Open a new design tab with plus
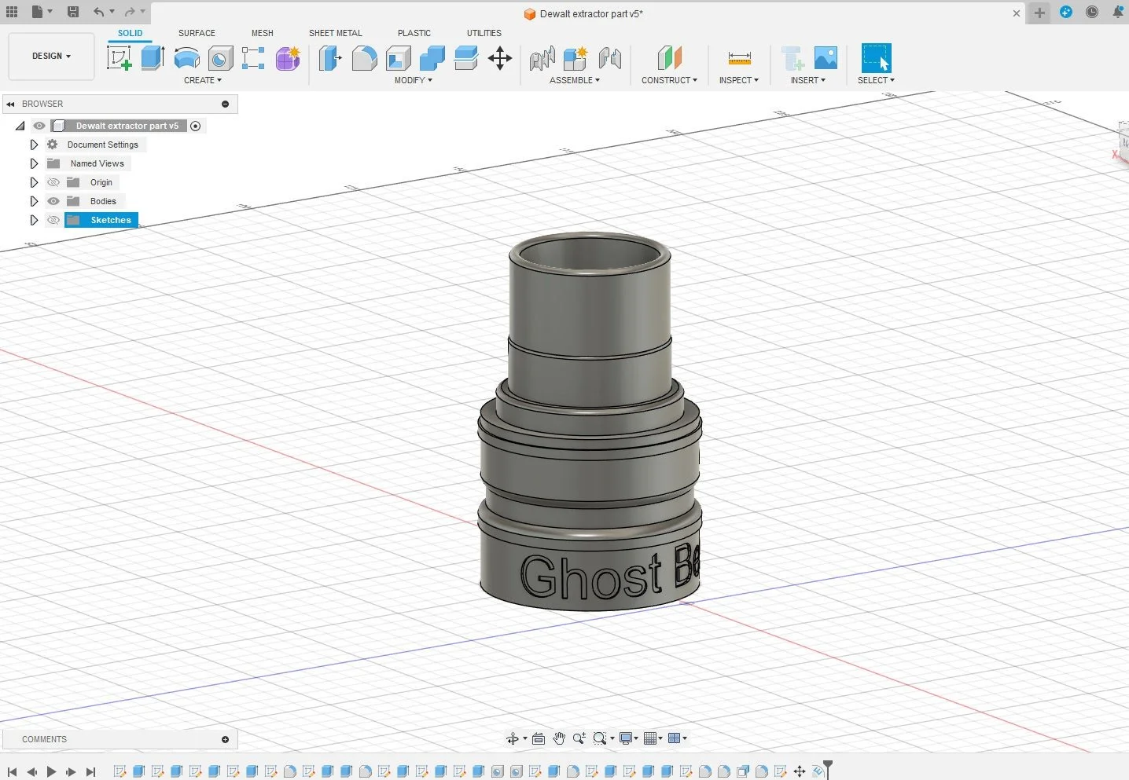The image size is (1129, 780). pyautogui.click(x=1039, y=13)
